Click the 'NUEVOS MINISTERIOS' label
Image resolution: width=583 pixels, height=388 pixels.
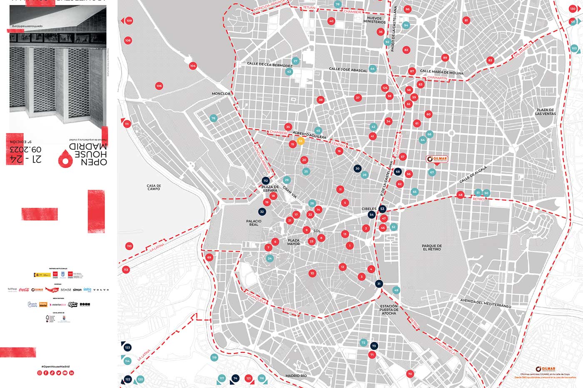(374, 20)
